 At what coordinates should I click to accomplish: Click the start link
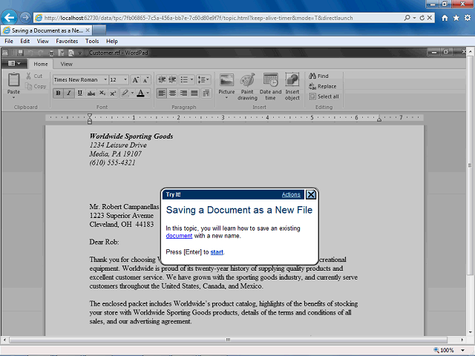click(217, 252)
